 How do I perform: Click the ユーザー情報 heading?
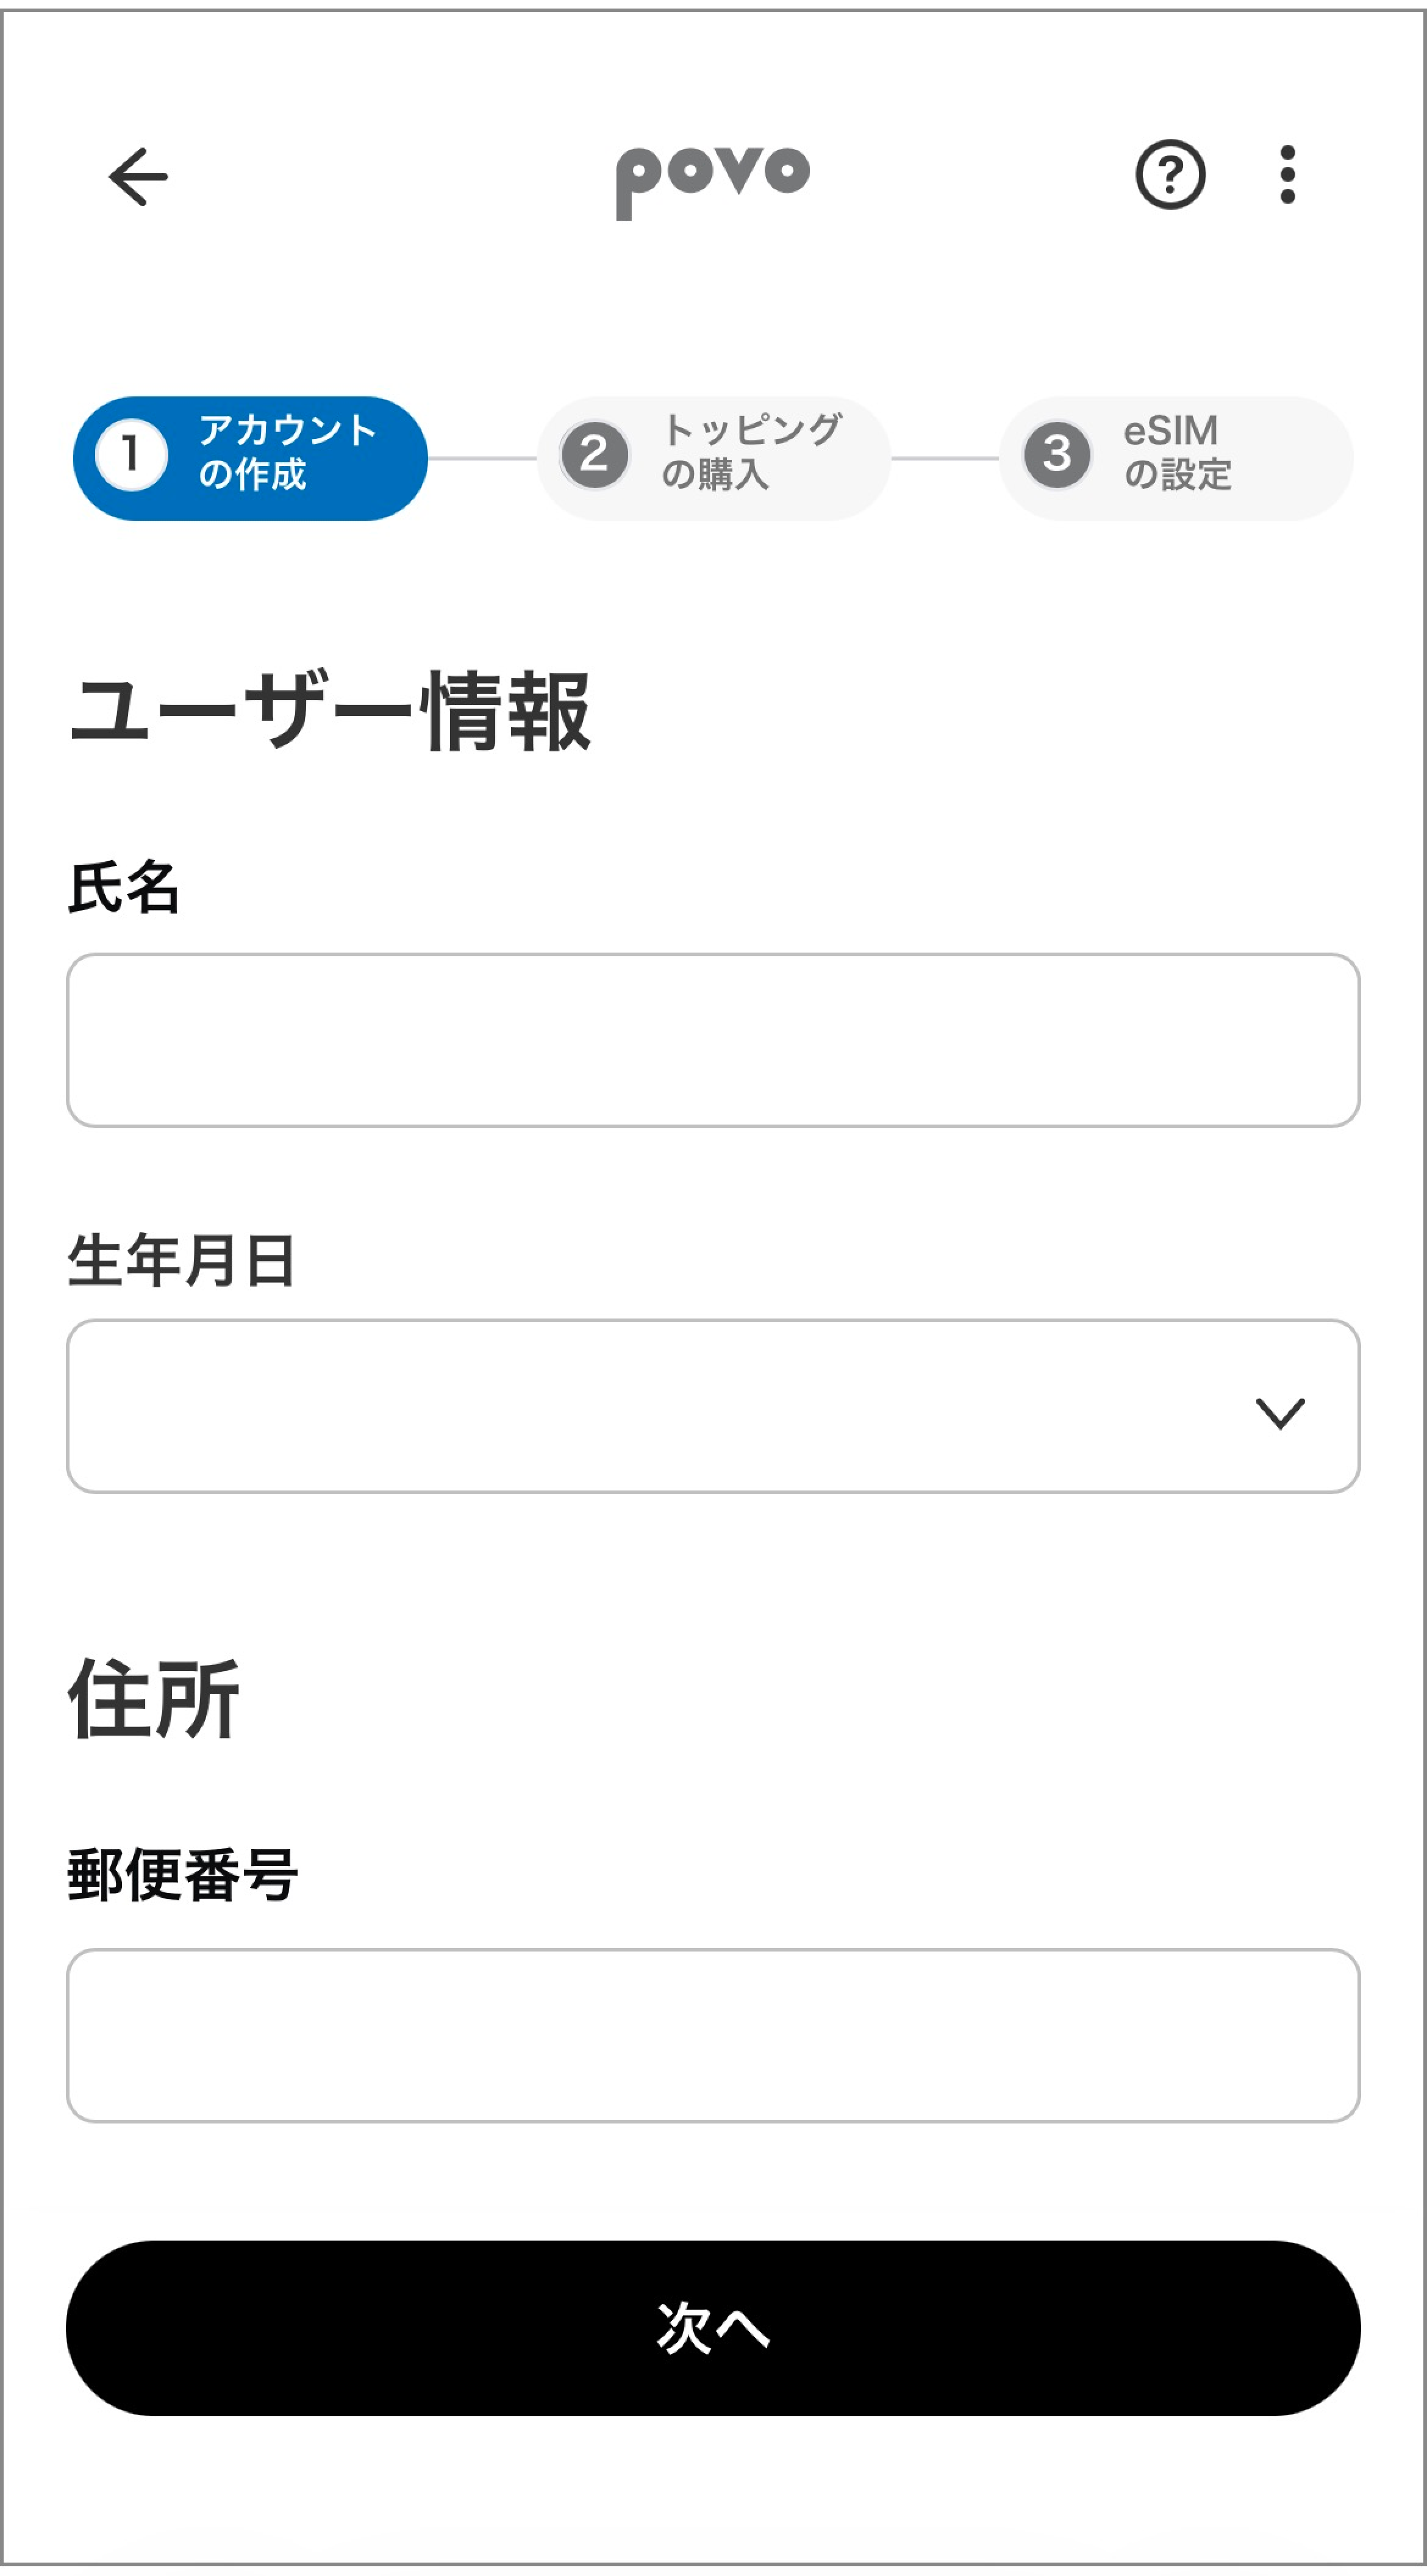330,711
